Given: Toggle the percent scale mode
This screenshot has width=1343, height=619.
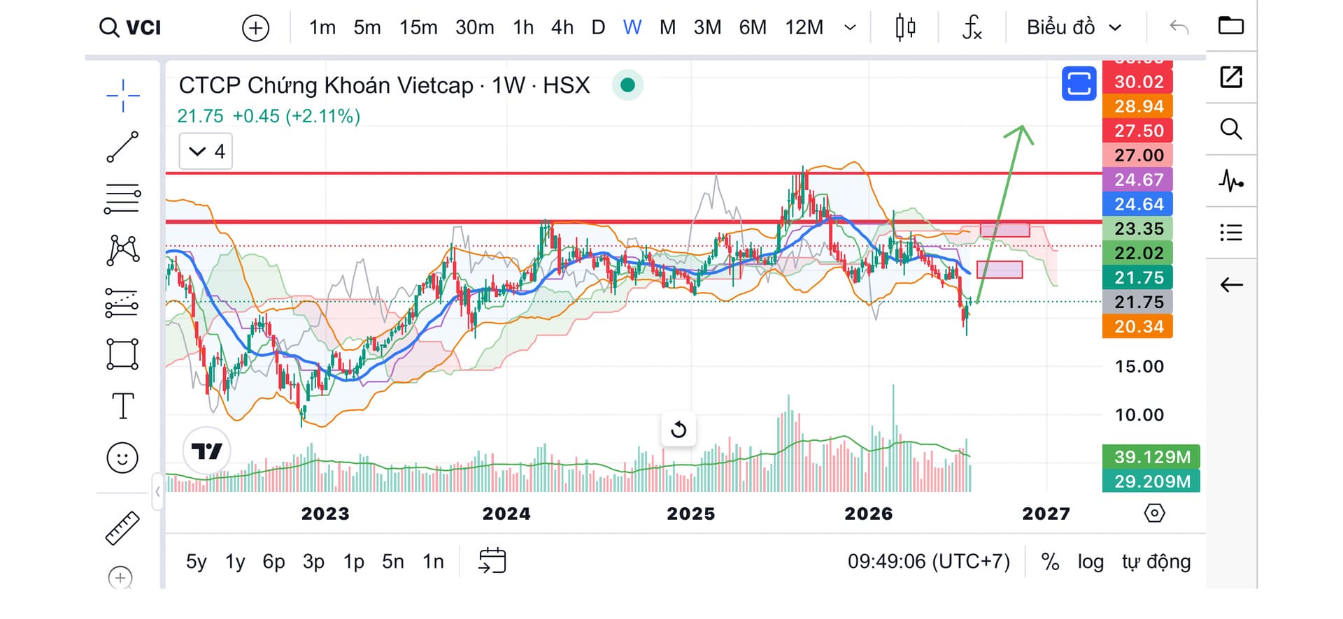Looking at the screenshot, I should pyautogui.click(x=1050, y=562).
